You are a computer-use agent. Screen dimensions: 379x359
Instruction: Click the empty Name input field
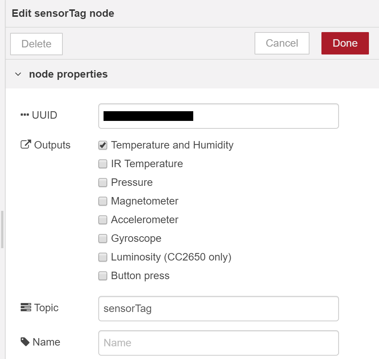click(x=218, y=343)
